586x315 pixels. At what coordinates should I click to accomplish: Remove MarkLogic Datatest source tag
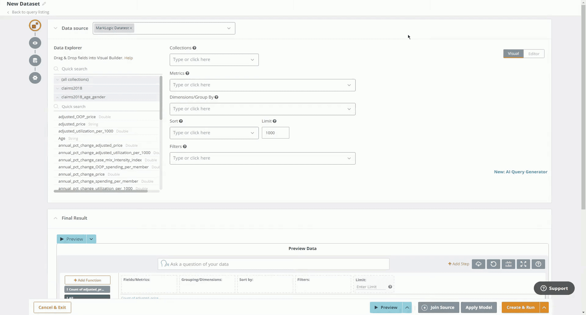[x=131, y=28]
